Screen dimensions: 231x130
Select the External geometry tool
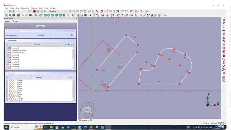152,15
